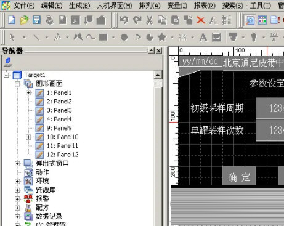The image size is (284, 226).
Task: Select the lamp bulb component tool
Action: point(254,38)
